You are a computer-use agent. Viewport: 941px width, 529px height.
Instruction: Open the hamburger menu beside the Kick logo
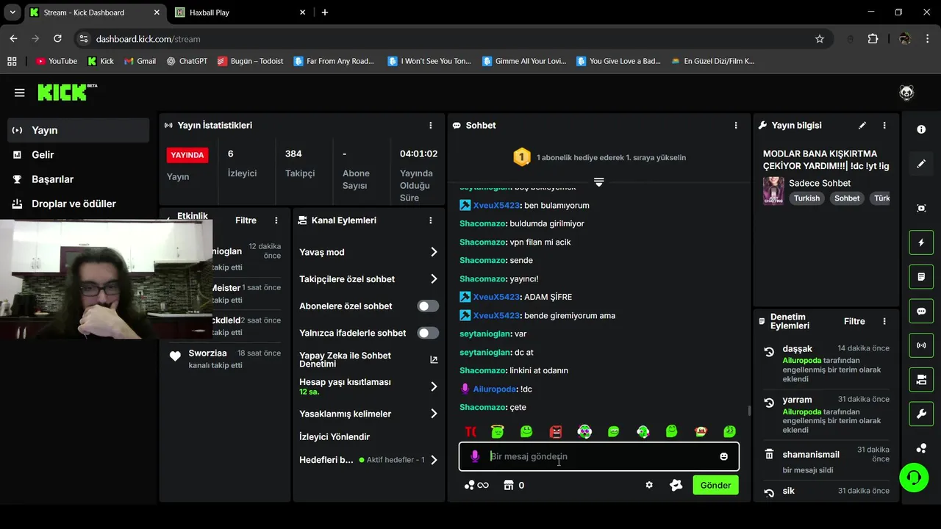tap(20, 93)
